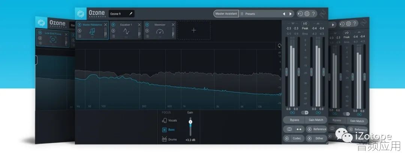Screen dimensions: 405x155
Task: Toggle the I/O meter options button
Action: click(x=305, y=24)
